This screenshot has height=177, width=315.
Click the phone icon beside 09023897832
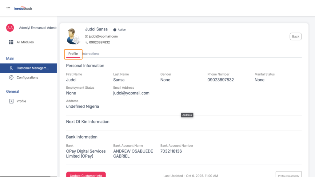click(x=87, y=42)
